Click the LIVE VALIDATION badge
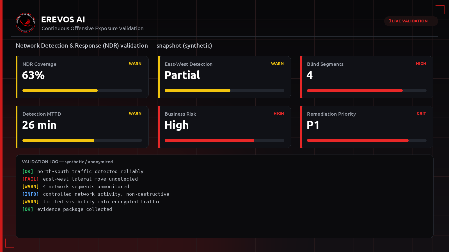The height and width of the screenshot is (252, 449). (411, 21)
